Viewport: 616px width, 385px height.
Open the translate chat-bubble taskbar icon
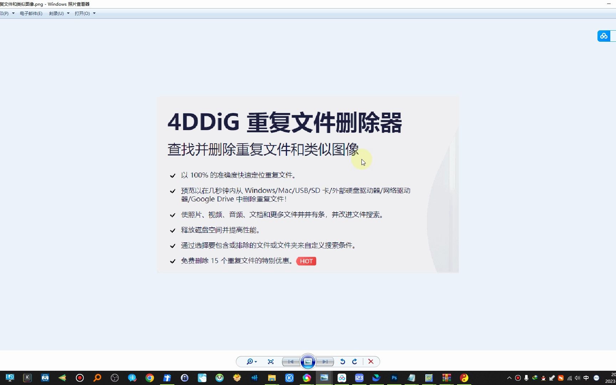click(132, 378)
